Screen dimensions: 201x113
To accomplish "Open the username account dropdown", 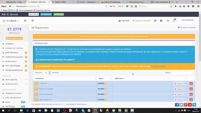I will [x=188, y=20].
